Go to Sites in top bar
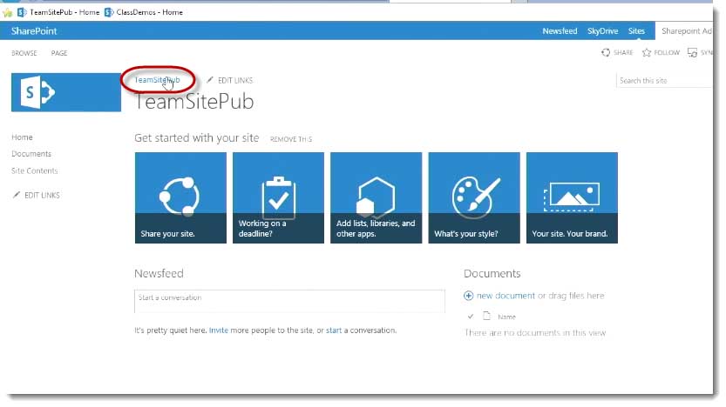Screen dimensions: 726x407 point(636,31)
